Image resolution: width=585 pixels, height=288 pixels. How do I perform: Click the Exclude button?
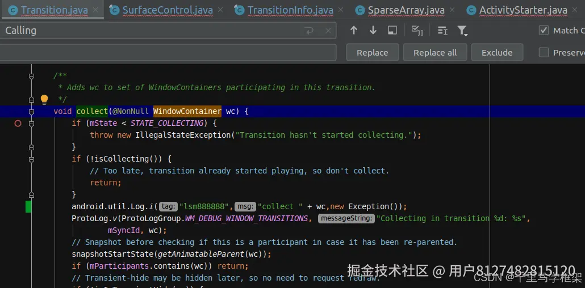pyautogui.click(x=497, y=53)
